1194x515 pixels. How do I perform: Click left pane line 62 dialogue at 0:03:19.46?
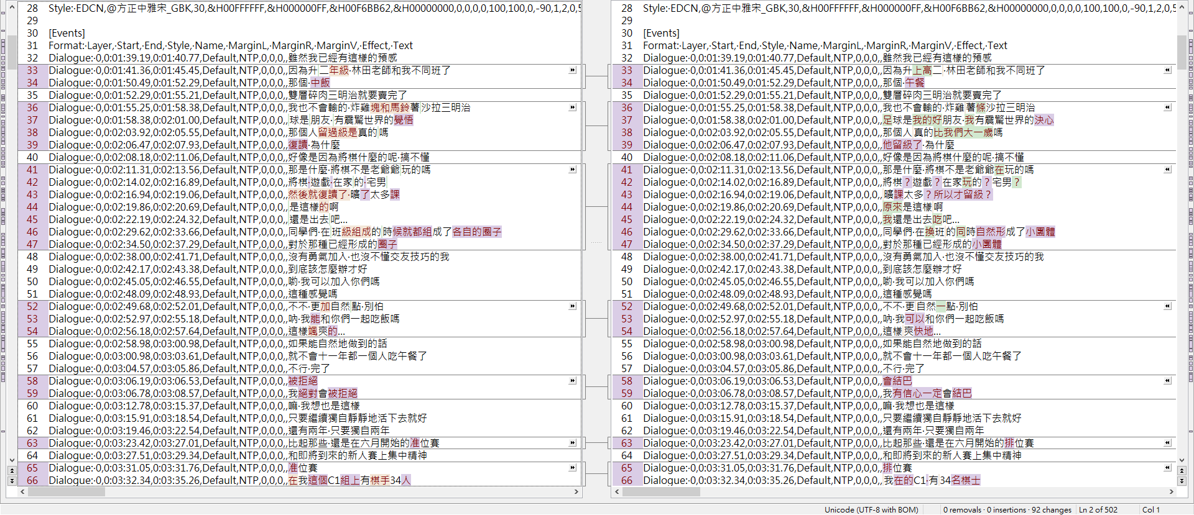[x=219, y=431]
